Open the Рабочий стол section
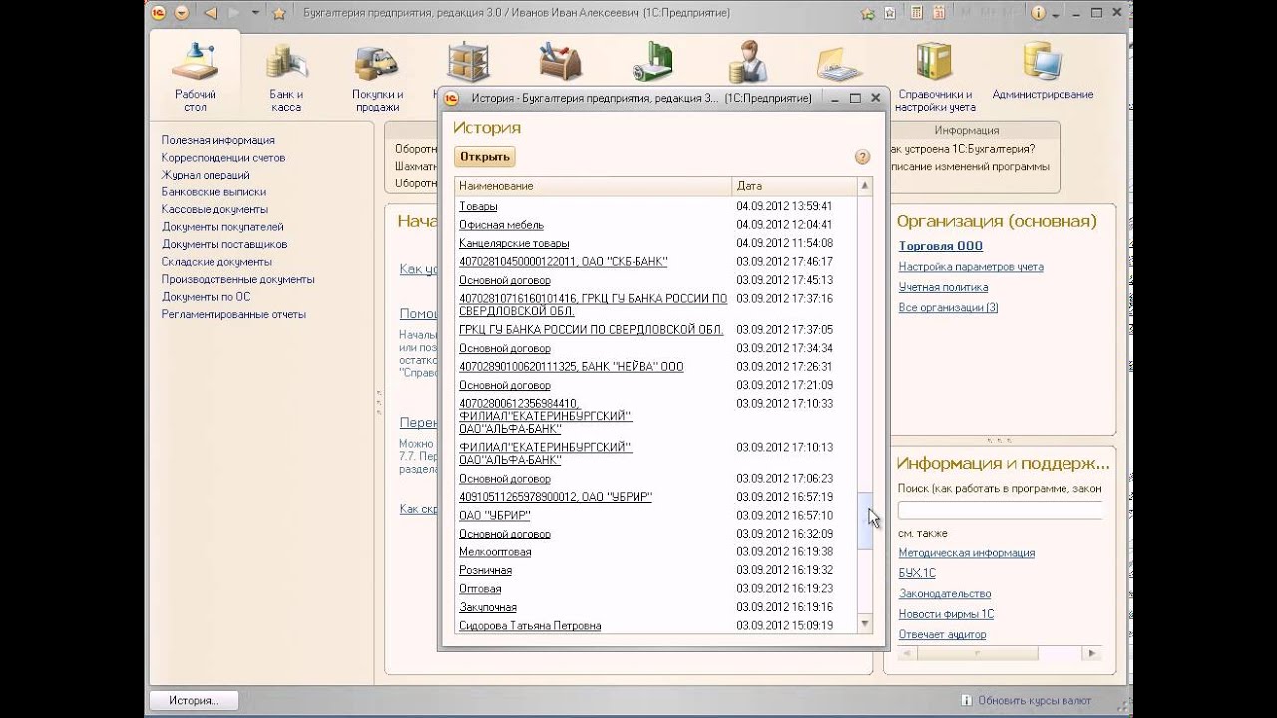The height and width of the screenshot is (718, 1277). (x=195, y=77)
